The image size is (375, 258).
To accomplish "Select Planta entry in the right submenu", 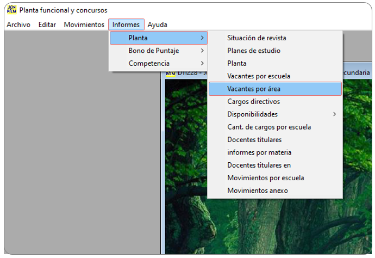I will pos(275,63).
